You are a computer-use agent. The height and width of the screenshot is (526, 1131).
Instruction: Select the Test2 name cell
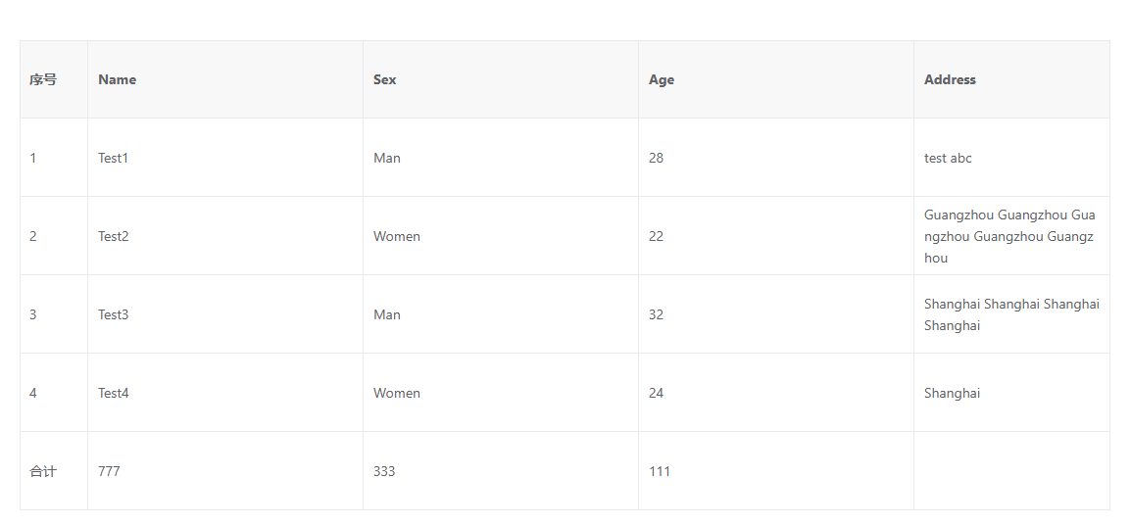pos(114,236)
